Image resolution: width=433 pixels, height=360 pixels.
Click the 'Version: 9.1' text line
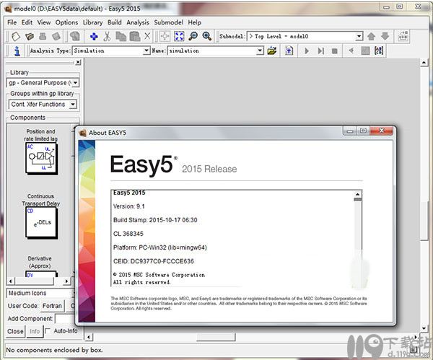[129, 206]
